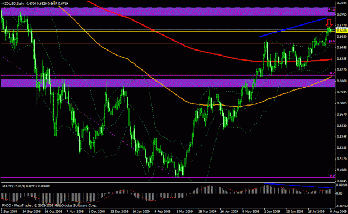Image resolution: width=348 pixels, height=214 pixels.
Task: Click the 0.5395 price axis label
Action: (x=342, y=137)
